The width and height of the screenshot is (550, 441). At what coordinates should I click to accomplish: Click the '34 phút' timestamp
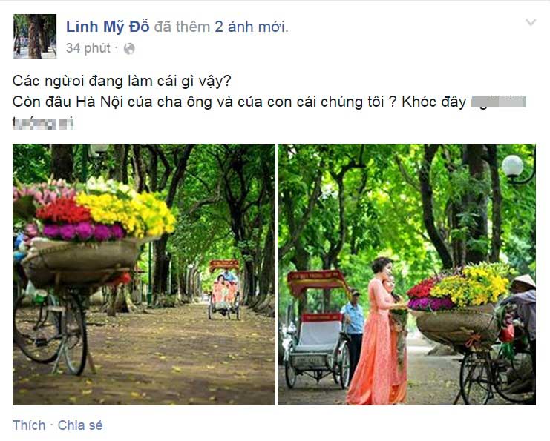[x=88, y=48]
